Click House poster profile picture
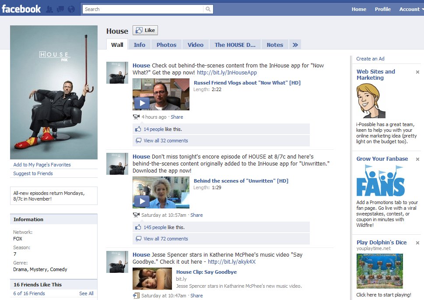Image resolution: width=424 pixels, height=300 pixels. (54, 92)
